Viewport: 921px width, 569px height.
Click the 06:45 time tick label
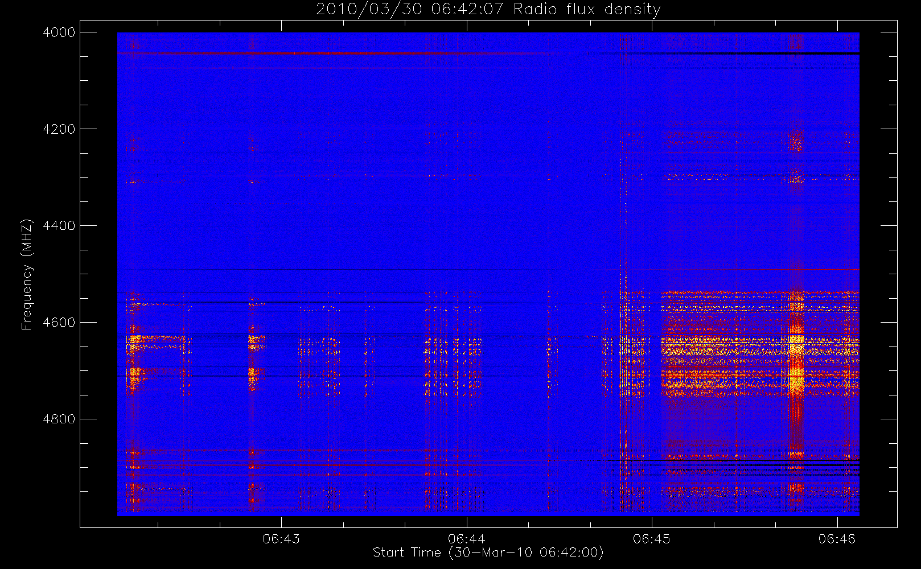652,539
